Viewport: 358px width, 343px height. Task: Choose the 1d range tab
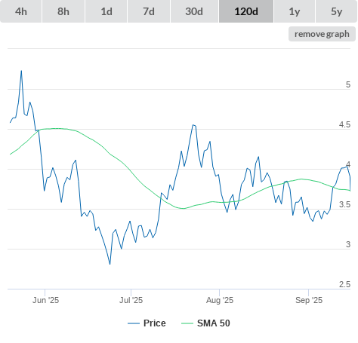pyautogui.click(x=106, y=11)
